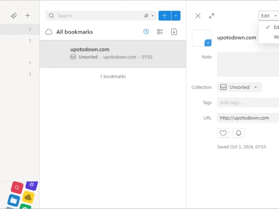Screen dimensions: 279x209
Task: Expand the detail panel to fullscreen
Action: 212,16
